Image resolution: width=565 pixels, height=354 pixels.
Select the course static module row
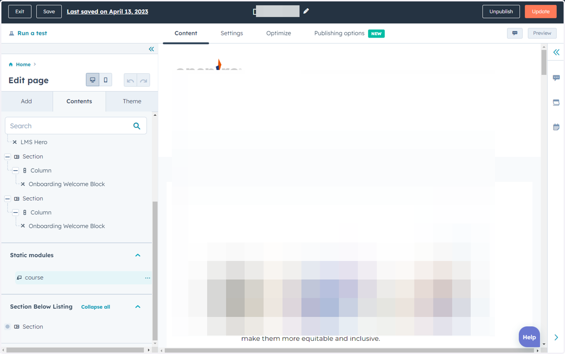tap(83, 278)
